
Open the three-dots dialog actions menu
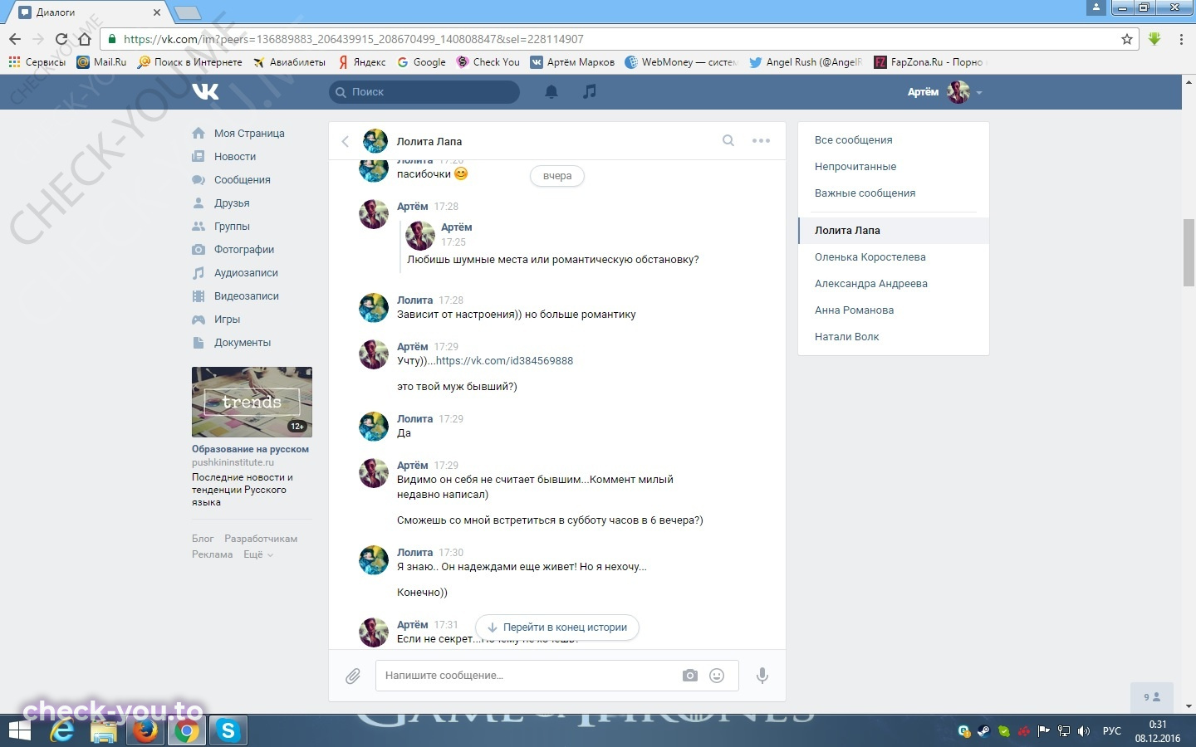pos(761,140)
